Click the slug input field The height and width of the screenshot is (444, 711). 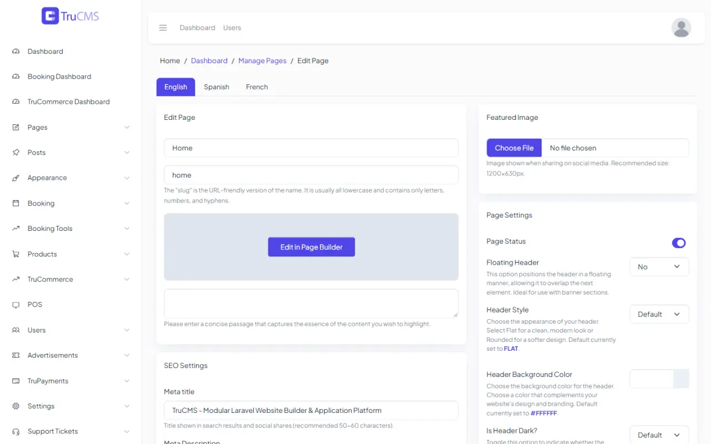pos(311,175)
